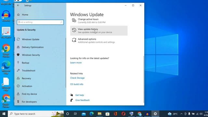Click the microphone icon in system tray

[189, 114]
